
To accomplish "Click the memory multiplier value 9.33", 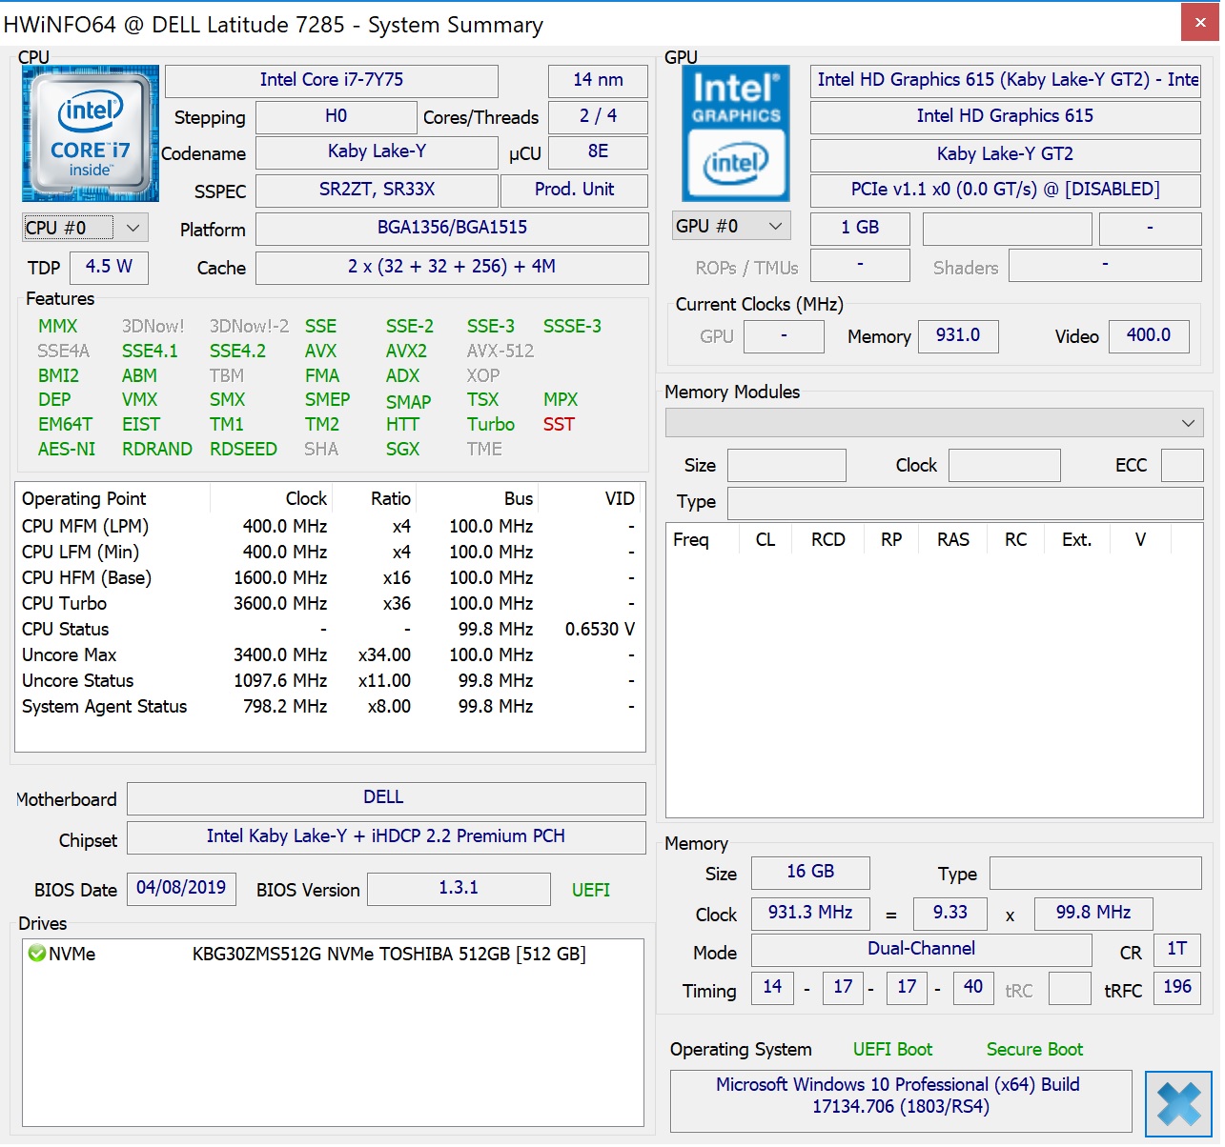I will click(949, 913).
